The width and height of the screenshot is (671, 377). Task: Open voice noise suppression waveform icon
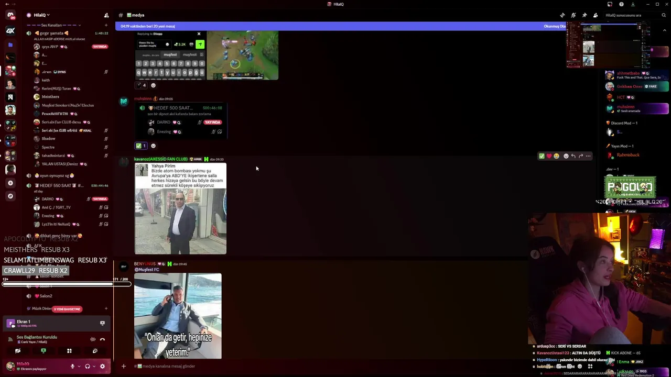(x=93, y=339)
